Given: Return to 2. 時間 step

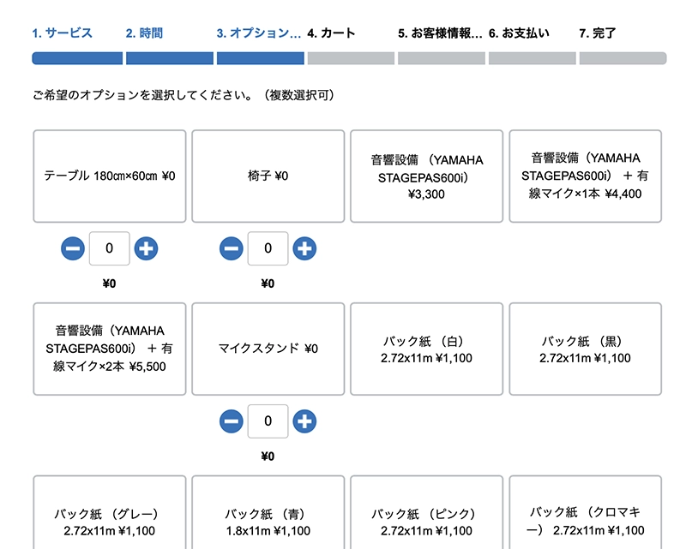Looking at the screenshot, I should [x=144, y=33].
